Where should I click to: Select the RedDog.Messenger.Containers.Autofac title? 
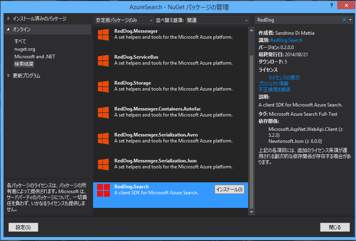click(x=157, y=109)
